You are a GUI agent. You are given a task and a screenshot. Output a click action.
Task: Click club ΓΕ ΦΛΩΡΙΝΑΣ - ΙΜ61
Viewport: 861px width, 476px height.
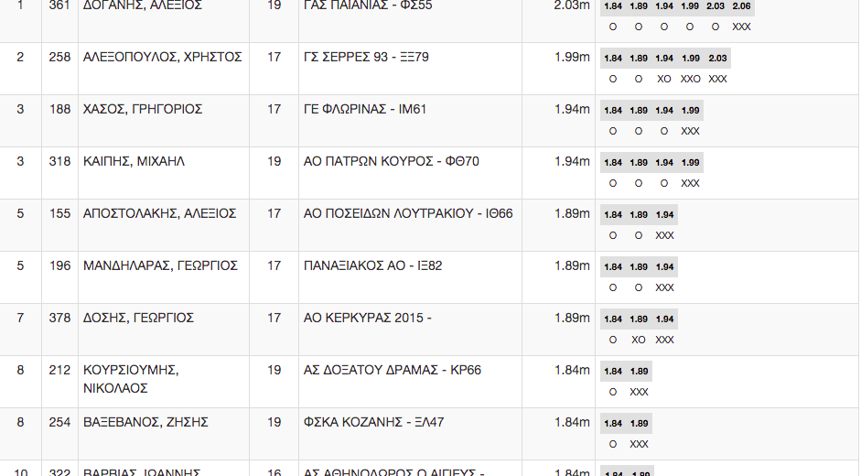pos(365,109)
